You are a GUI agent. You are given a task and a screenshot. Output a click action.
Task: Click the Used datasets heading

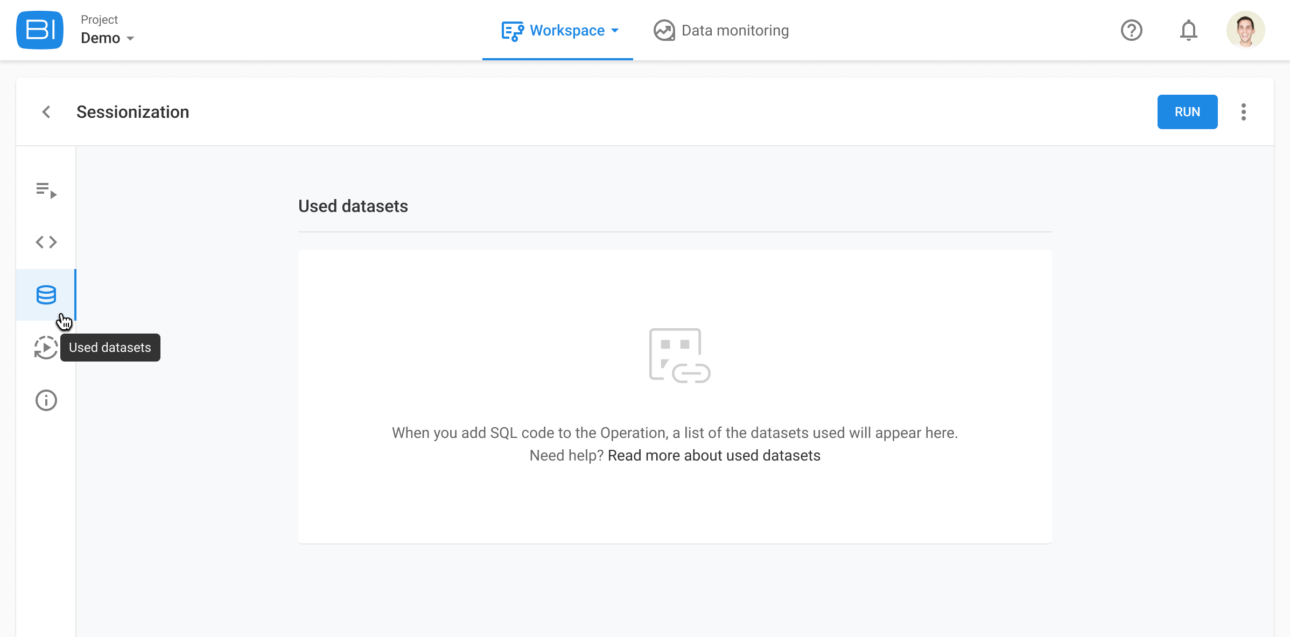pos(353,206)
